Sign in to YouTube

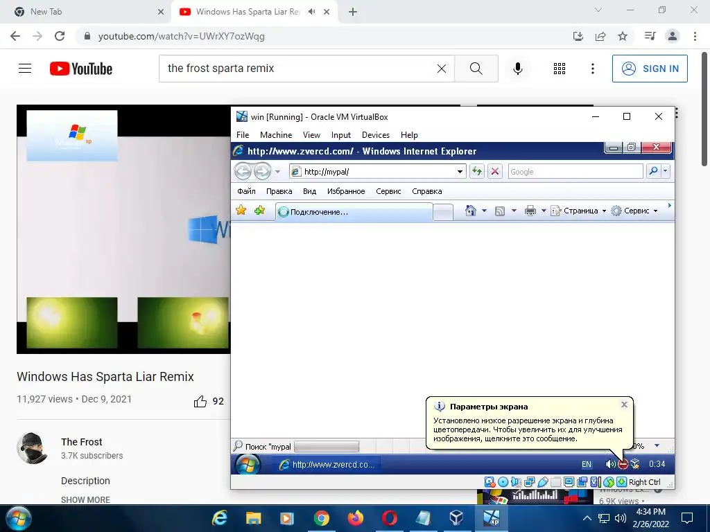click(650, 69)
